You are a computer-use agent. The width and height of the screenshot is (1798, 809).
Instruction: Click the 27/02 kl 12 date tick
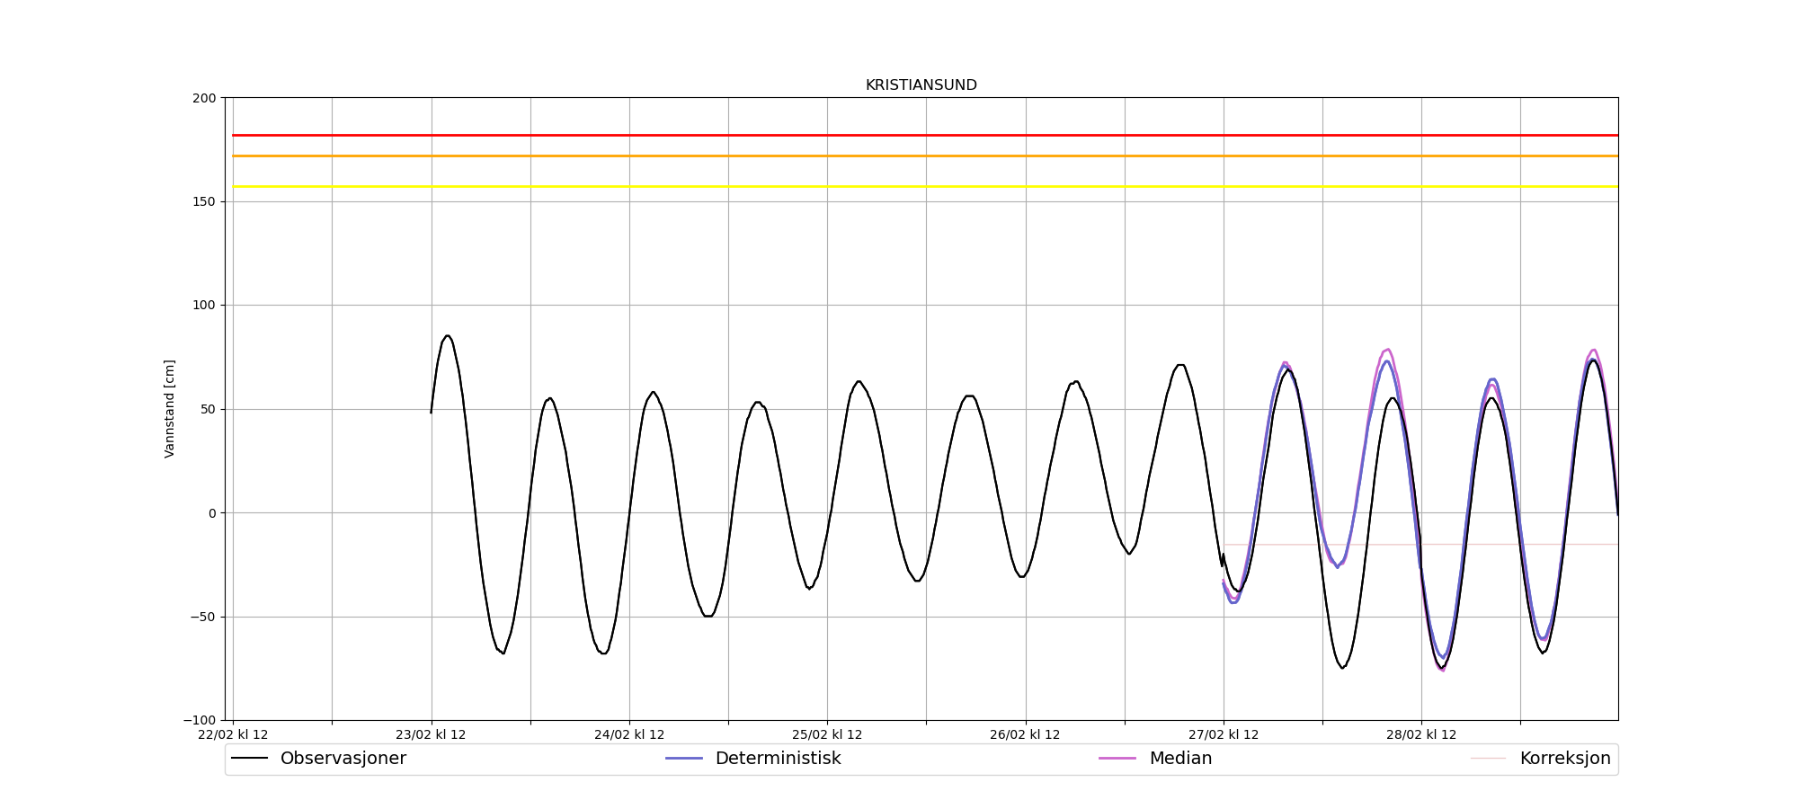pyautogui.click(x=1223, y=734)
